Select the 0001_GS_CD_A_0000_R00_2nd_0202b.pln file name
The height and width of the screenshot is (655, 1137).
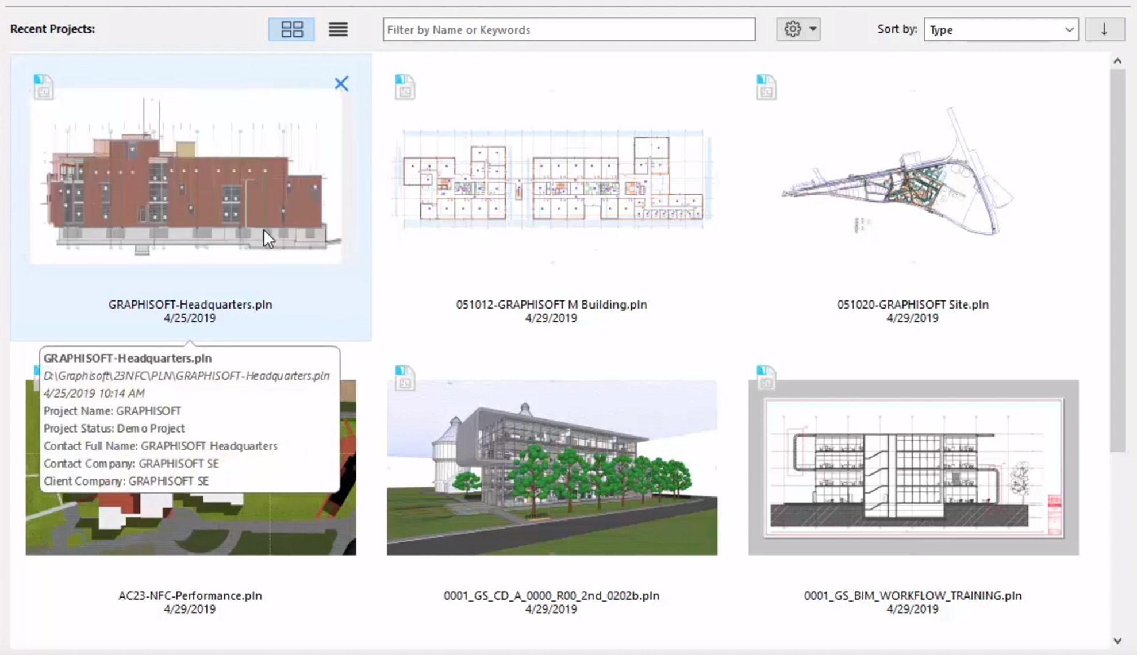pyautogui.click(x=551, y=596)
